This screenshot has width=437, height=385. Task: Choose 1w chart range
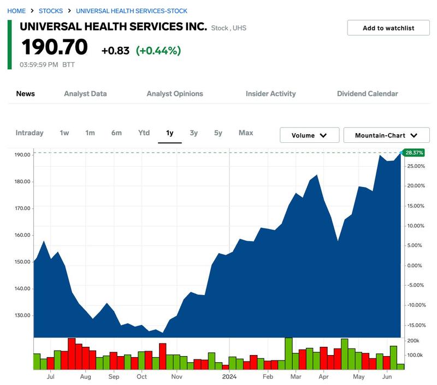click(x=64, y=133)
